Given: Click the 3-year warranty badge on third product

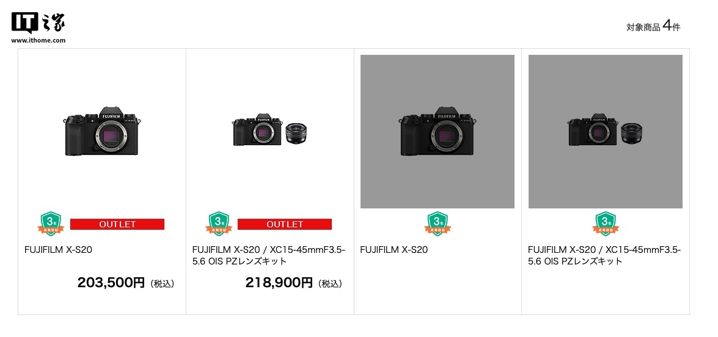Looking at the screenshot, I should [x=438, y=224].
